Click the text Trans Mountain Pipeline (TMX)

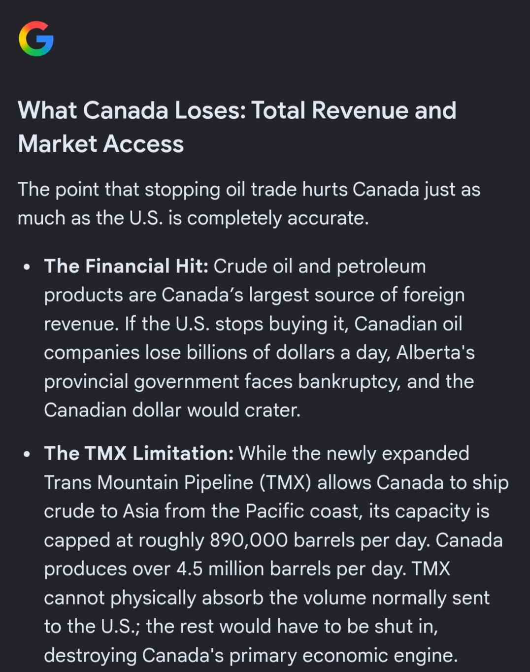[x=178, y=482]
